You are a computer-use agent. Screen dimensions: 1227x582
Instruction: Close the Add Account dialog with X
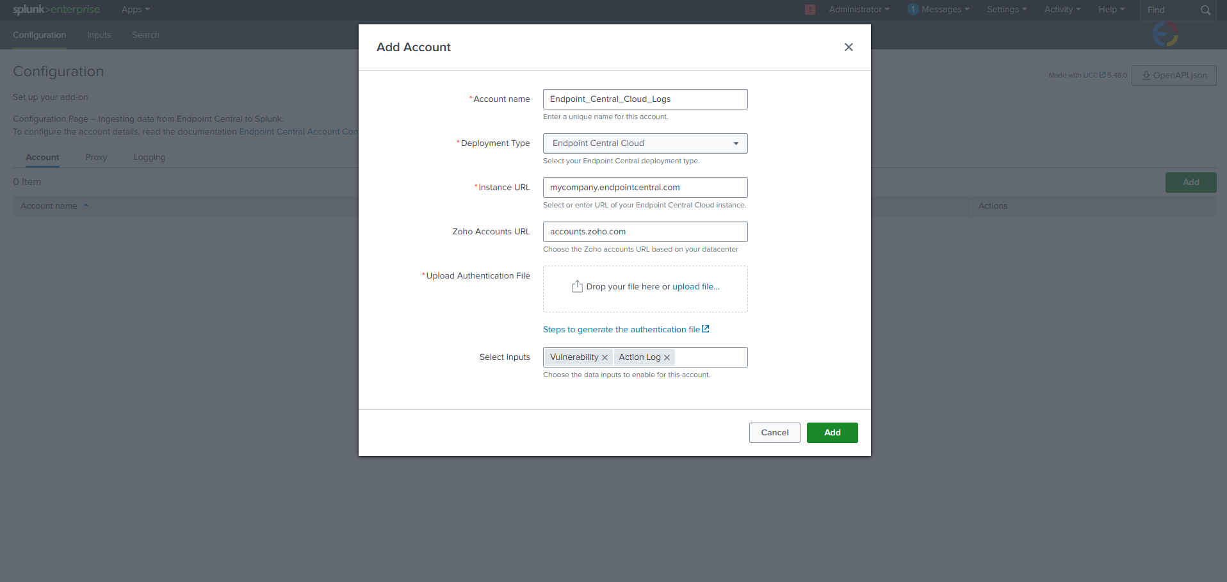[849, 47]
